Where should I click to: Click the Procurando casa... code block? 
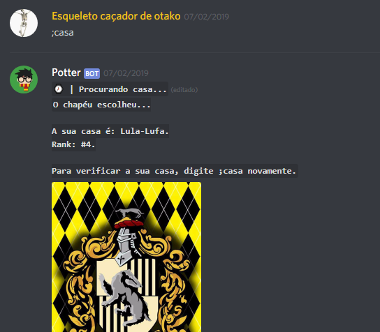coord(110,89)
